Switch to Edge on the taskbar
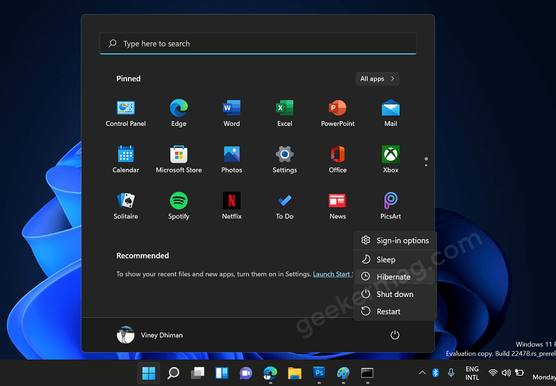Screen dimensions: 556x386 pyautogui.click(x=270, y=373)
